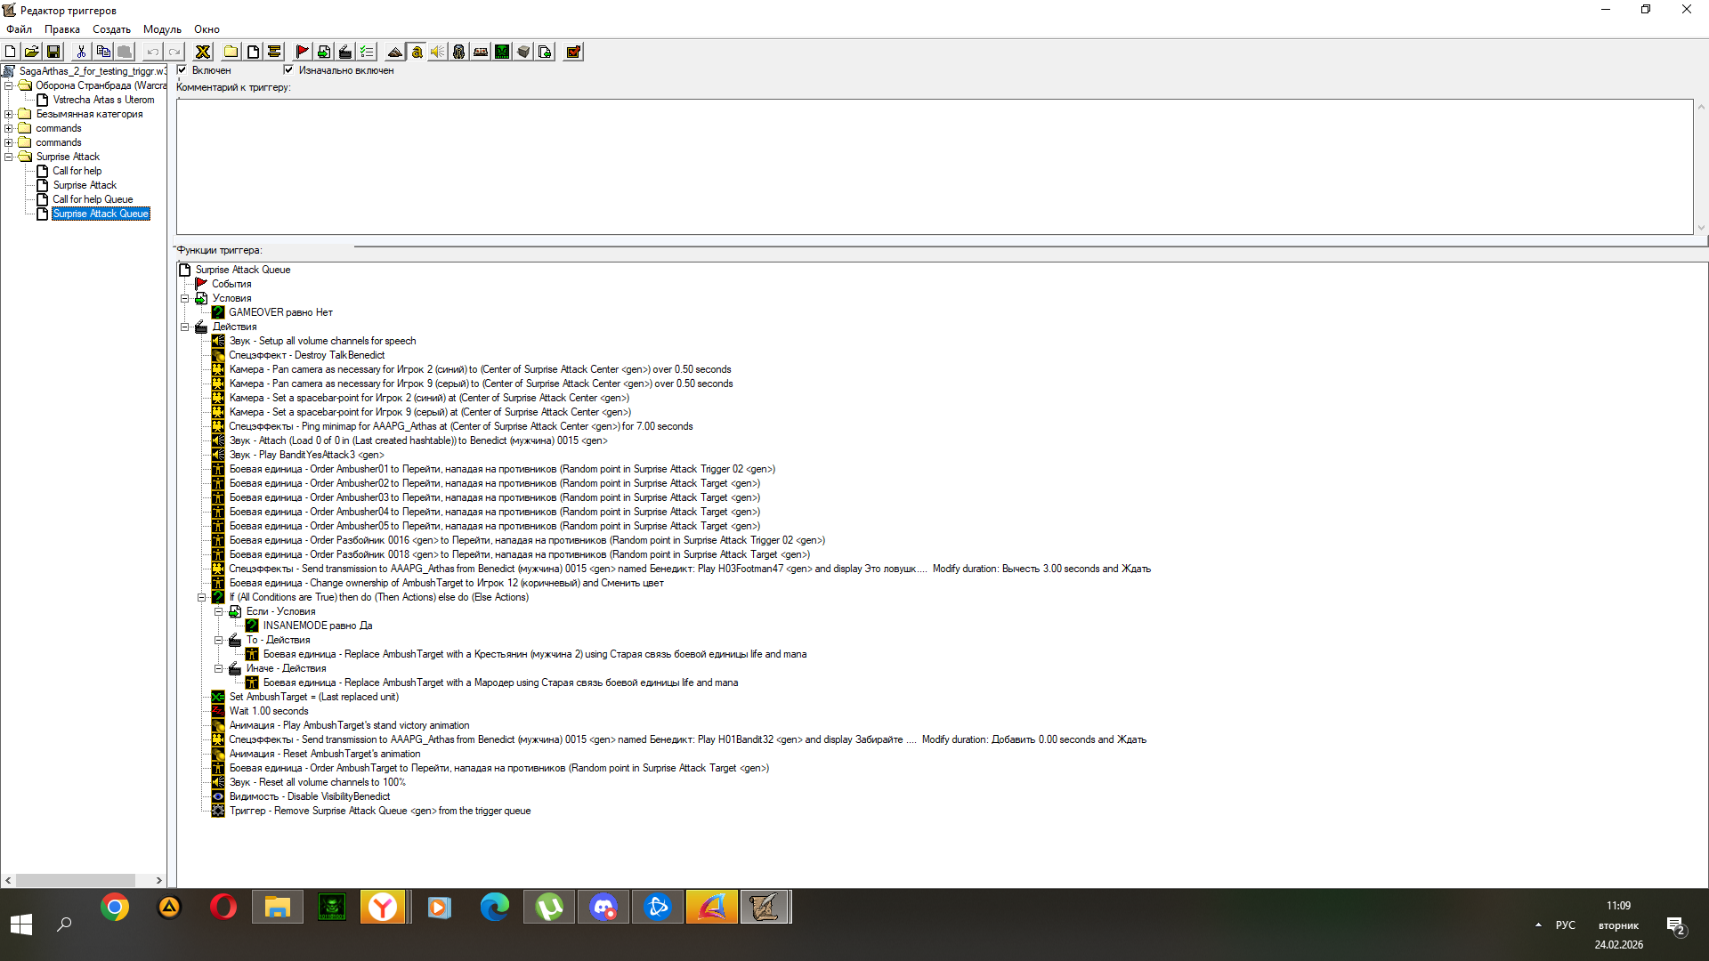Open the Terrain Editor mountain icon
The width and height of the screenshot is (1709, 961).
coord(394,52)
